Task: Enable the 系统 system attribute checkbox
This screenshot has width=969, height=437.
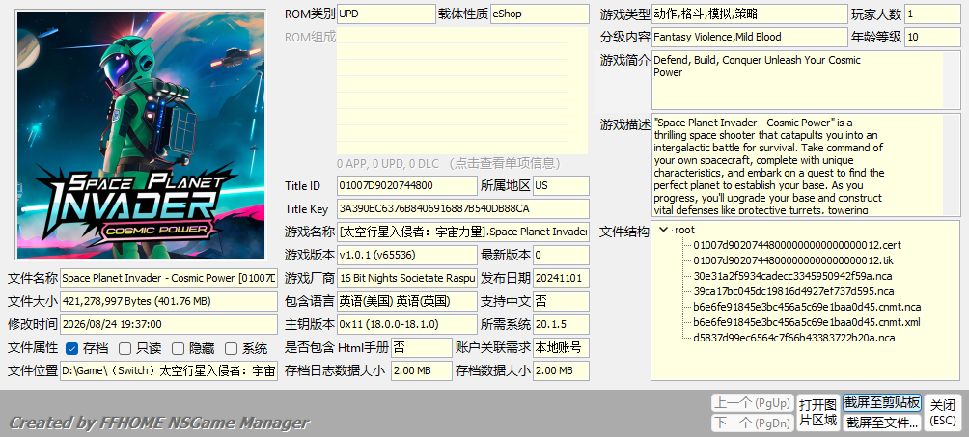Action: (x=231, y=348)
